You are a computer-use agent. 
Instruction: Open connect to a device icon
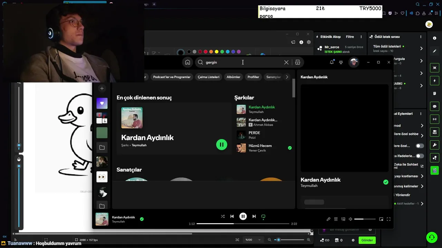coord(343,219)
